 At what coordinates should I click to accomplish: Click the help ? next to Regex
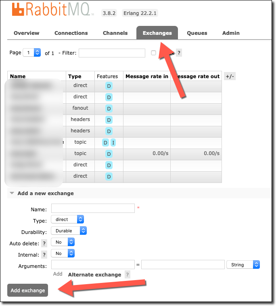pyautogui.click(x=179, y=53)
